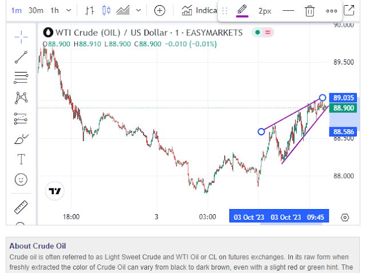This screenshot has height=273, width=366.
Task: Click the L88.900 low value
Action: pos(117,44)
